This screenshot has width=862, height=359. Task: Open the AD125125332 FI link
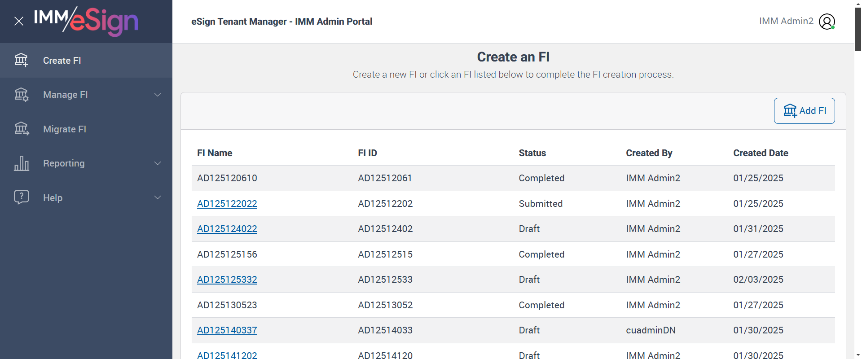pos(227,280)
